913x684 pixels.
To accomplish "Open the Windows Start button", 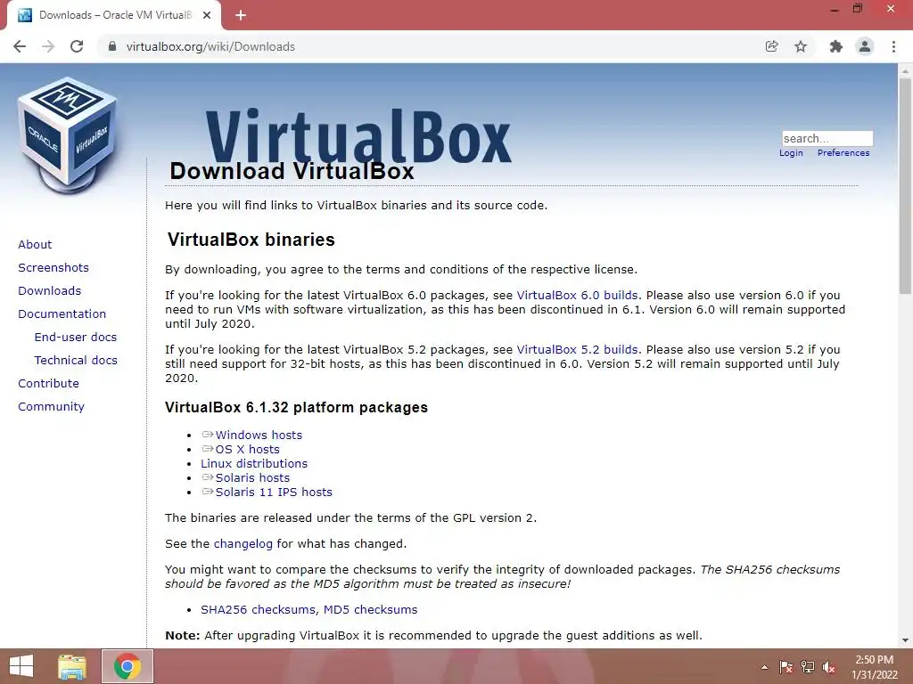I will coord(21,666).
